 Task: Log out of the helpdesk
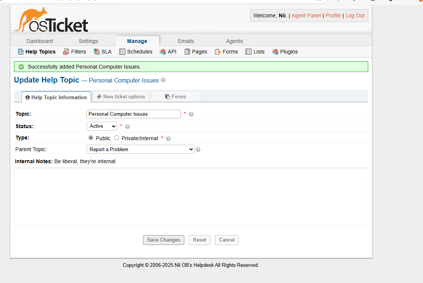355,15
